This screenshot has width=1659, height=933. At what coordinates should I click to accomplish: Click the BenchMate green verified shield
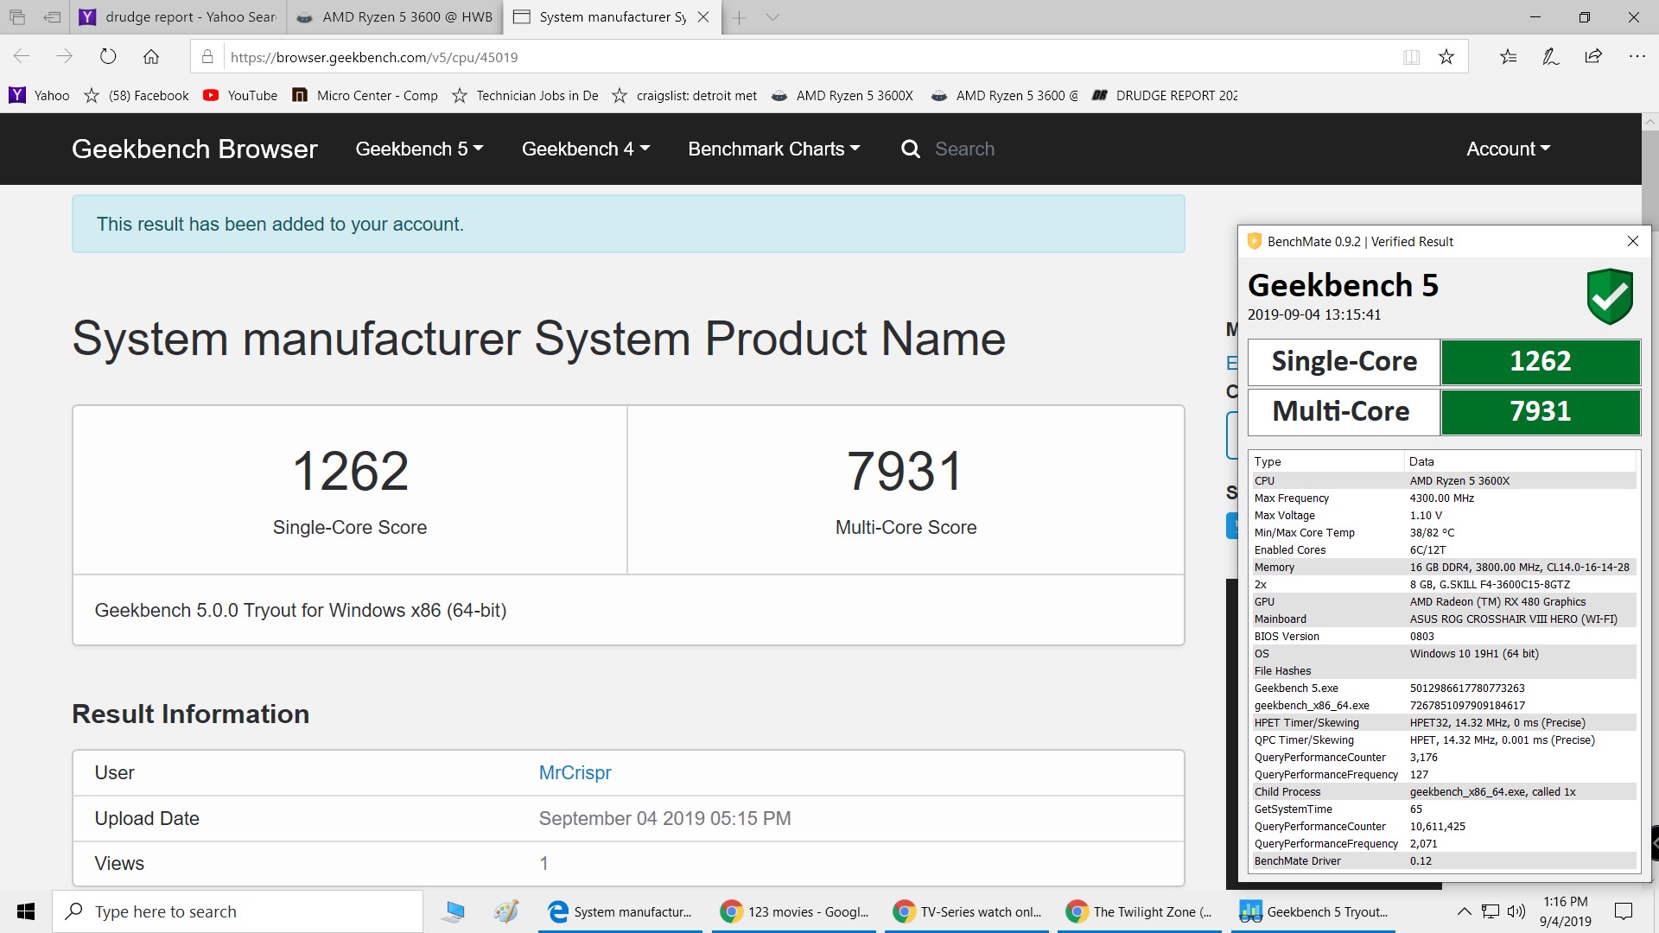pos(1610,296)
